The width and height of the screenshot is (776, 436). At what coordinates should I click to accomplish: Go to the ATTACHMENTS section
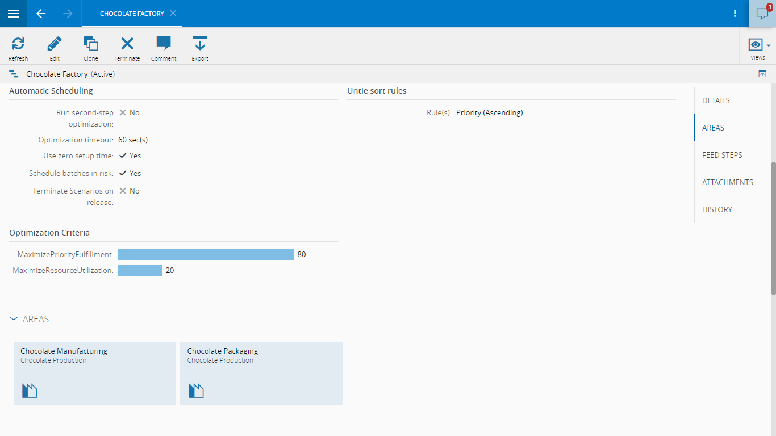pyautogui.click(x=727, y=182)
